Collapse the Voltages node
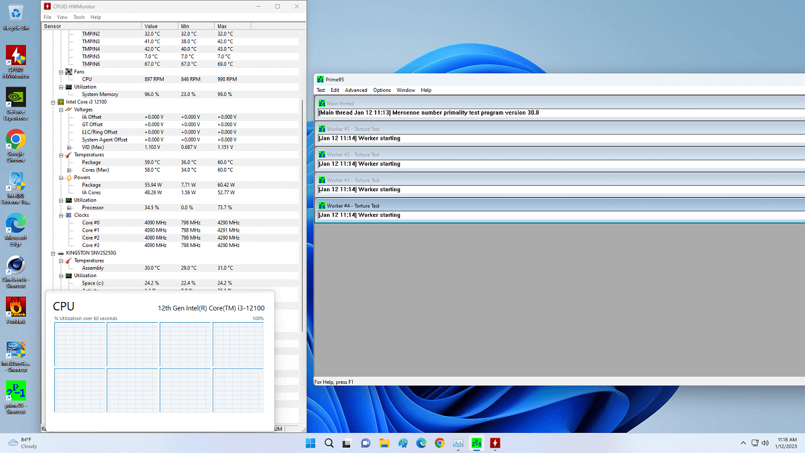 [61, 109]
